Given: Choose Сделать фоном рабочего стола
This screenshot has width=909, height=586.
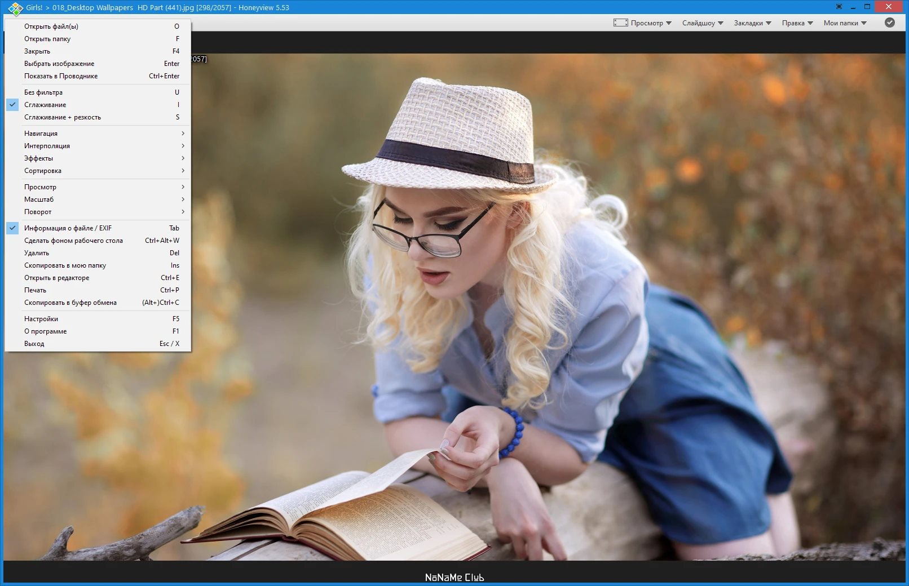Looking at the screenshot, I should (x=98, y=241).
